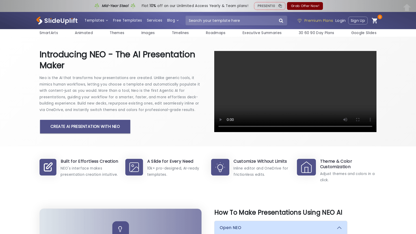
Task: Click Create AI Presentation with NEO
Action: 85,127
